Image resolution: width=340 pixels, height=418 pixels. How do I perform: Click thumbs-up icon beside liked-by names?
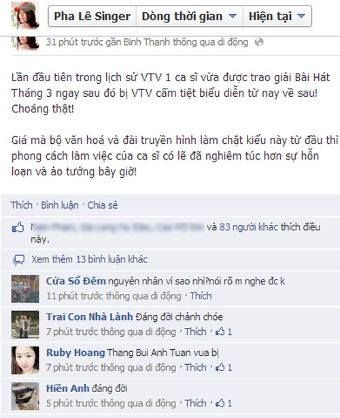point(18,227)
